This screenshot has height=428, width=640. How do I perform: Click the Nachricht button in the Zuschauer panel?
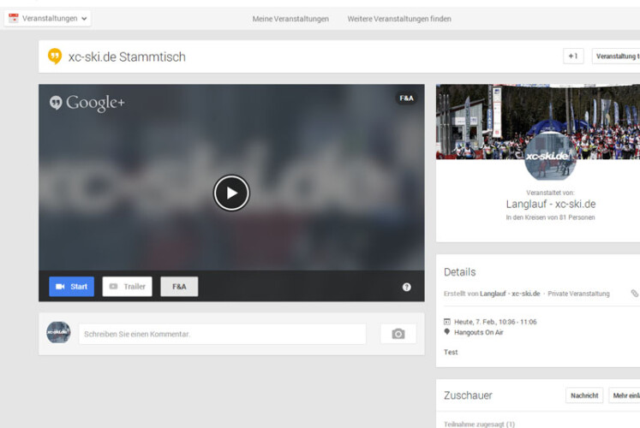[584, 395]
